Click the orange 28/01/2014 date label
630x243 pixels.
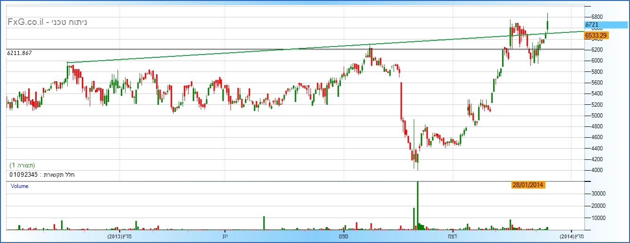tap(527, 185)
